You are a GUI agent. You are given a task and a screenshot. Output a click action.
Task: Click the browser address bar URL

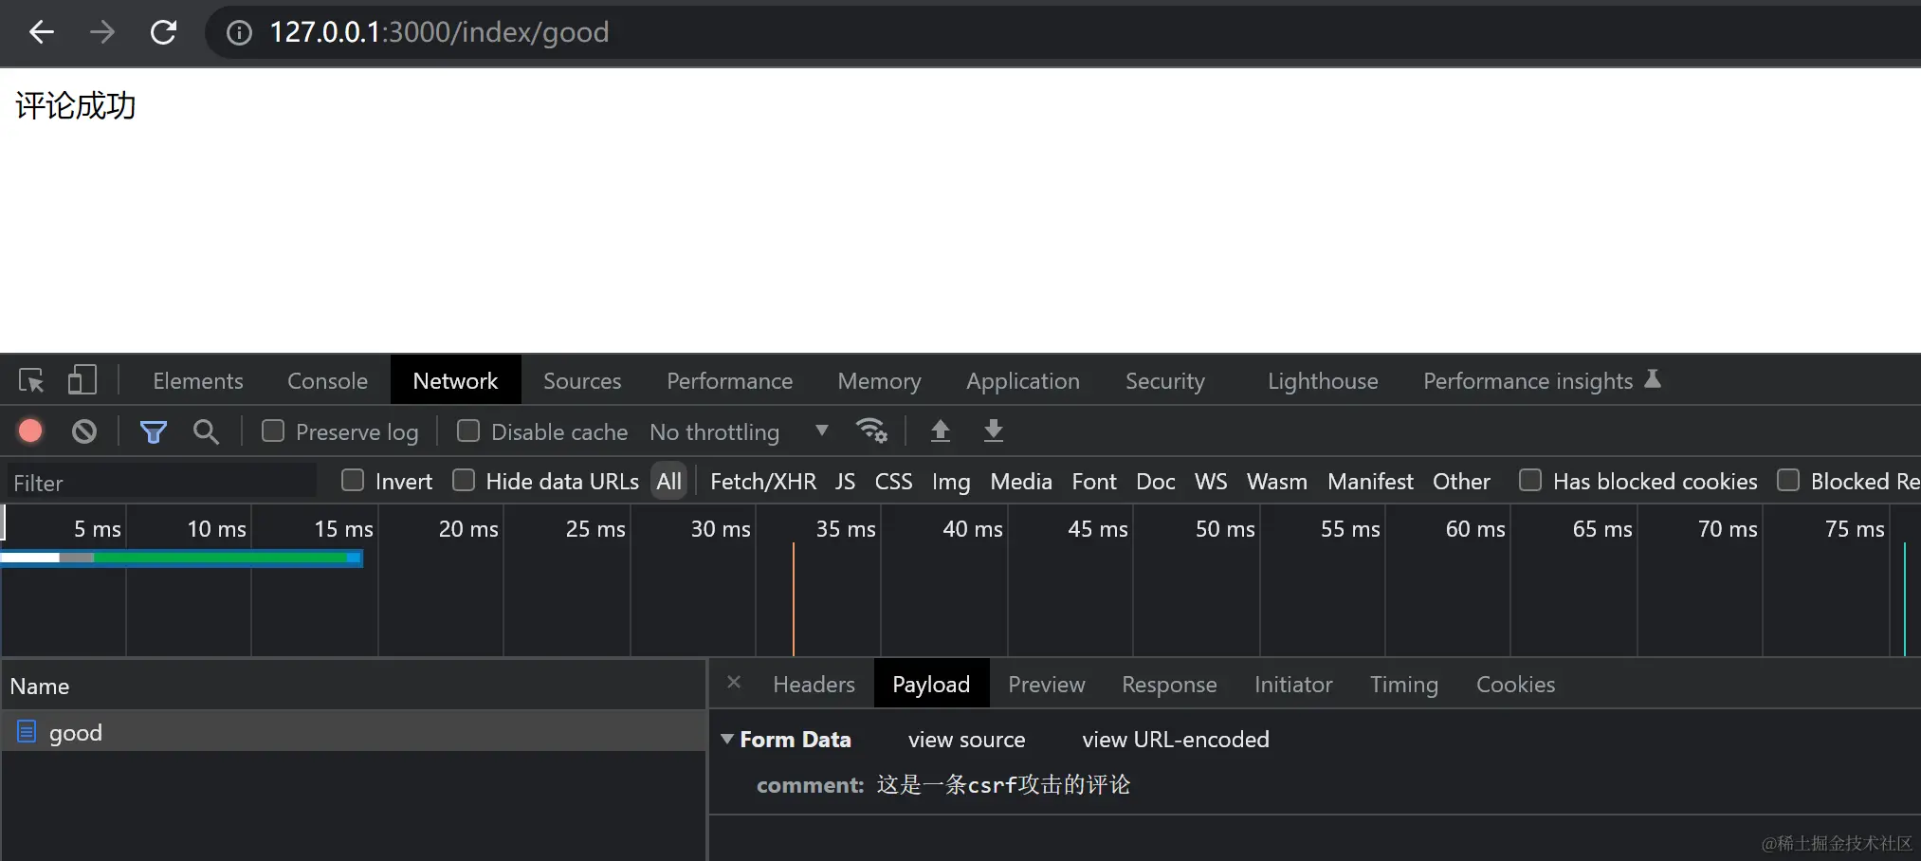pyautogui.click(x=439, y=32)
